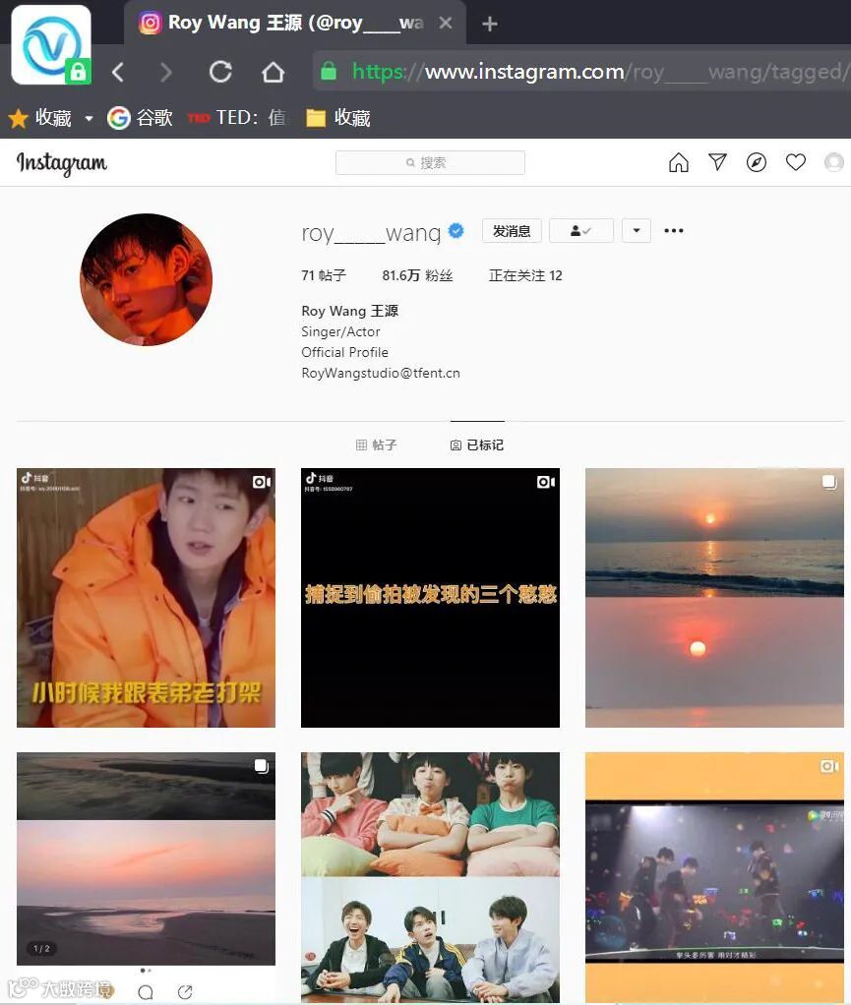Click the share arrow icon at bottom

(185, 991)
